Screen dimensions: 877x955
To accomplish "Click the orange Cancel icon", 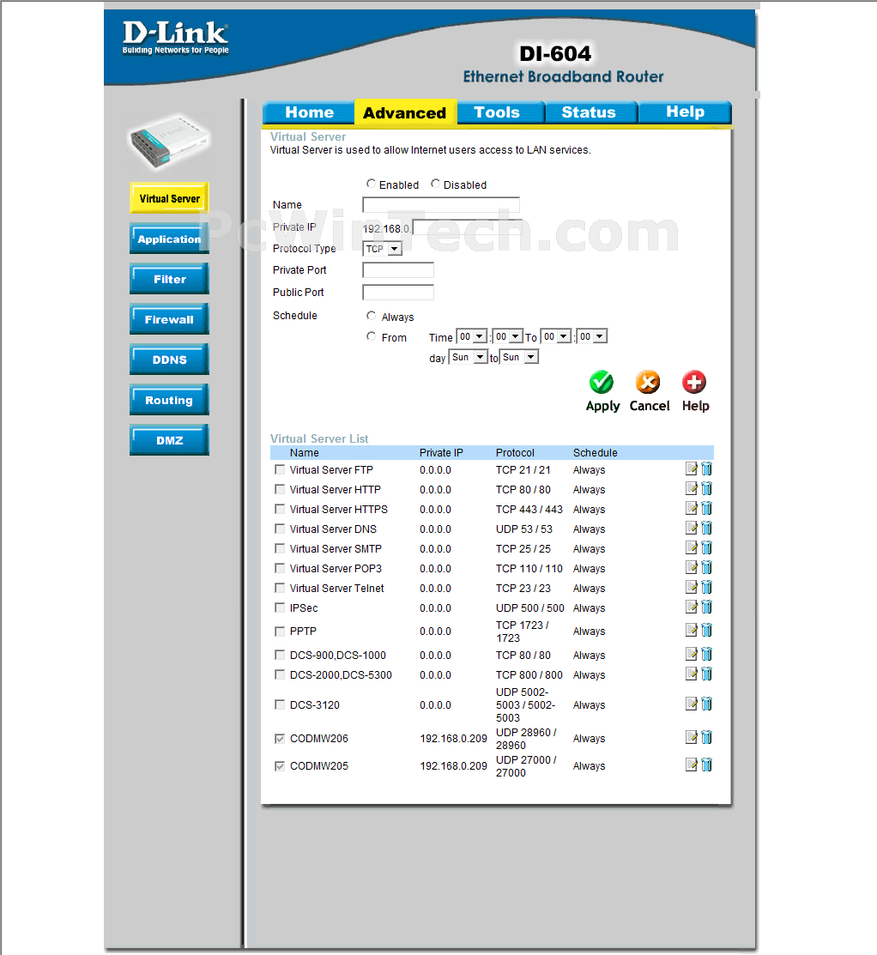I will [648, 383].
